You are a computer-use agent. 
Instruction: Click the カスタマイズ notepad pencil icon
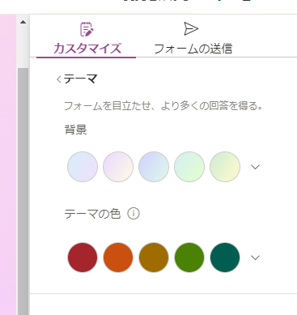(87, 29)
